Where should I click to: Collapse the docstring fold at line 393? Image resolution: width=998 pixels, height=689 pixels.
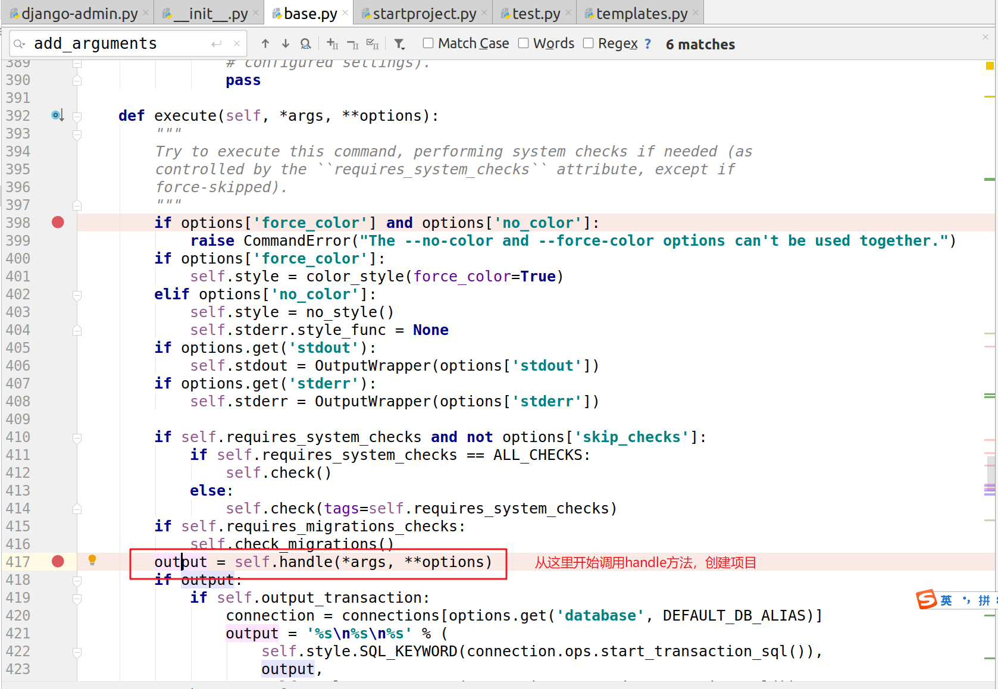(77, 135)
